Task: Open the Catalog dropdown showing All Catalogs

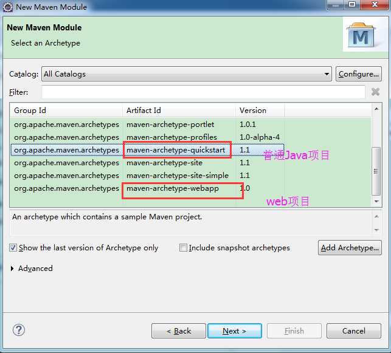Action: click(x=187, y=74)
